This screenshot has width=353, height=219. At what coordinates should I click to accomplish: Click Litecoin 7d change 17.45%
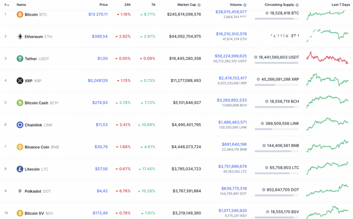[147, 169]
